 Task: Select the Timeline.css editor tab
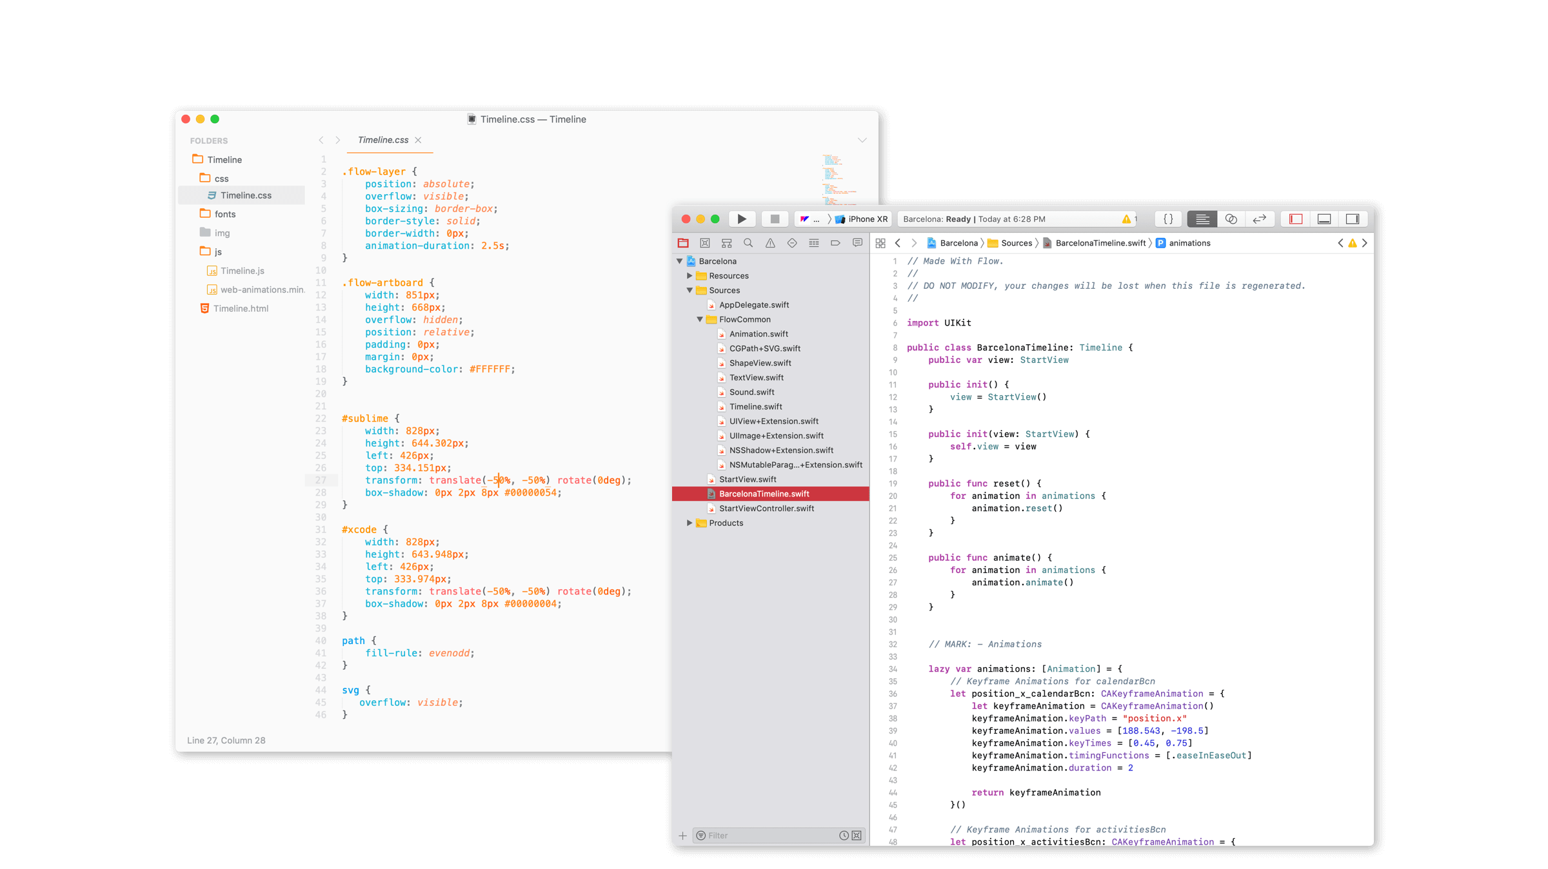[x=384, y=140]
